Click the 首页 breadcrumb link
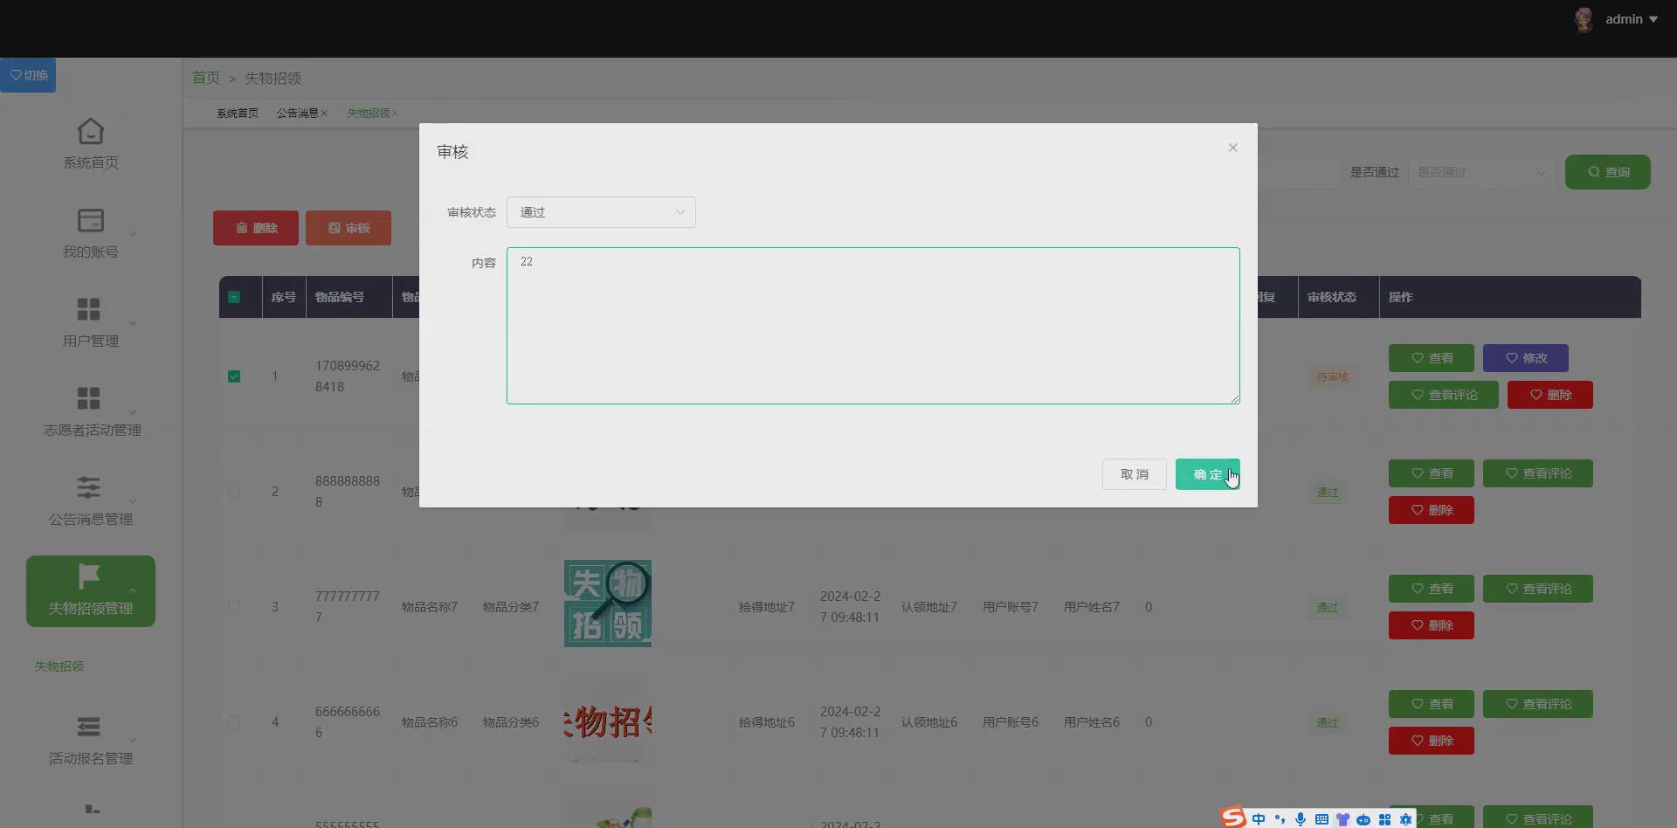The height and width of the screenshot is (828, 1677). pos(205,78)
